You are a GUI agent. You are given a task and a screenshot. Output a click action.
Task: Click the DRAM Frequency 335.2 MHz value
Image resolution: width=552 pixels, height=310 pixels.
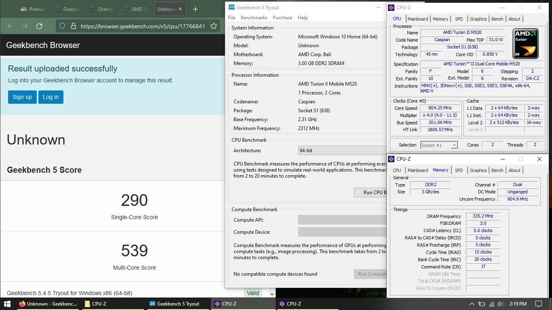point(483,216)
